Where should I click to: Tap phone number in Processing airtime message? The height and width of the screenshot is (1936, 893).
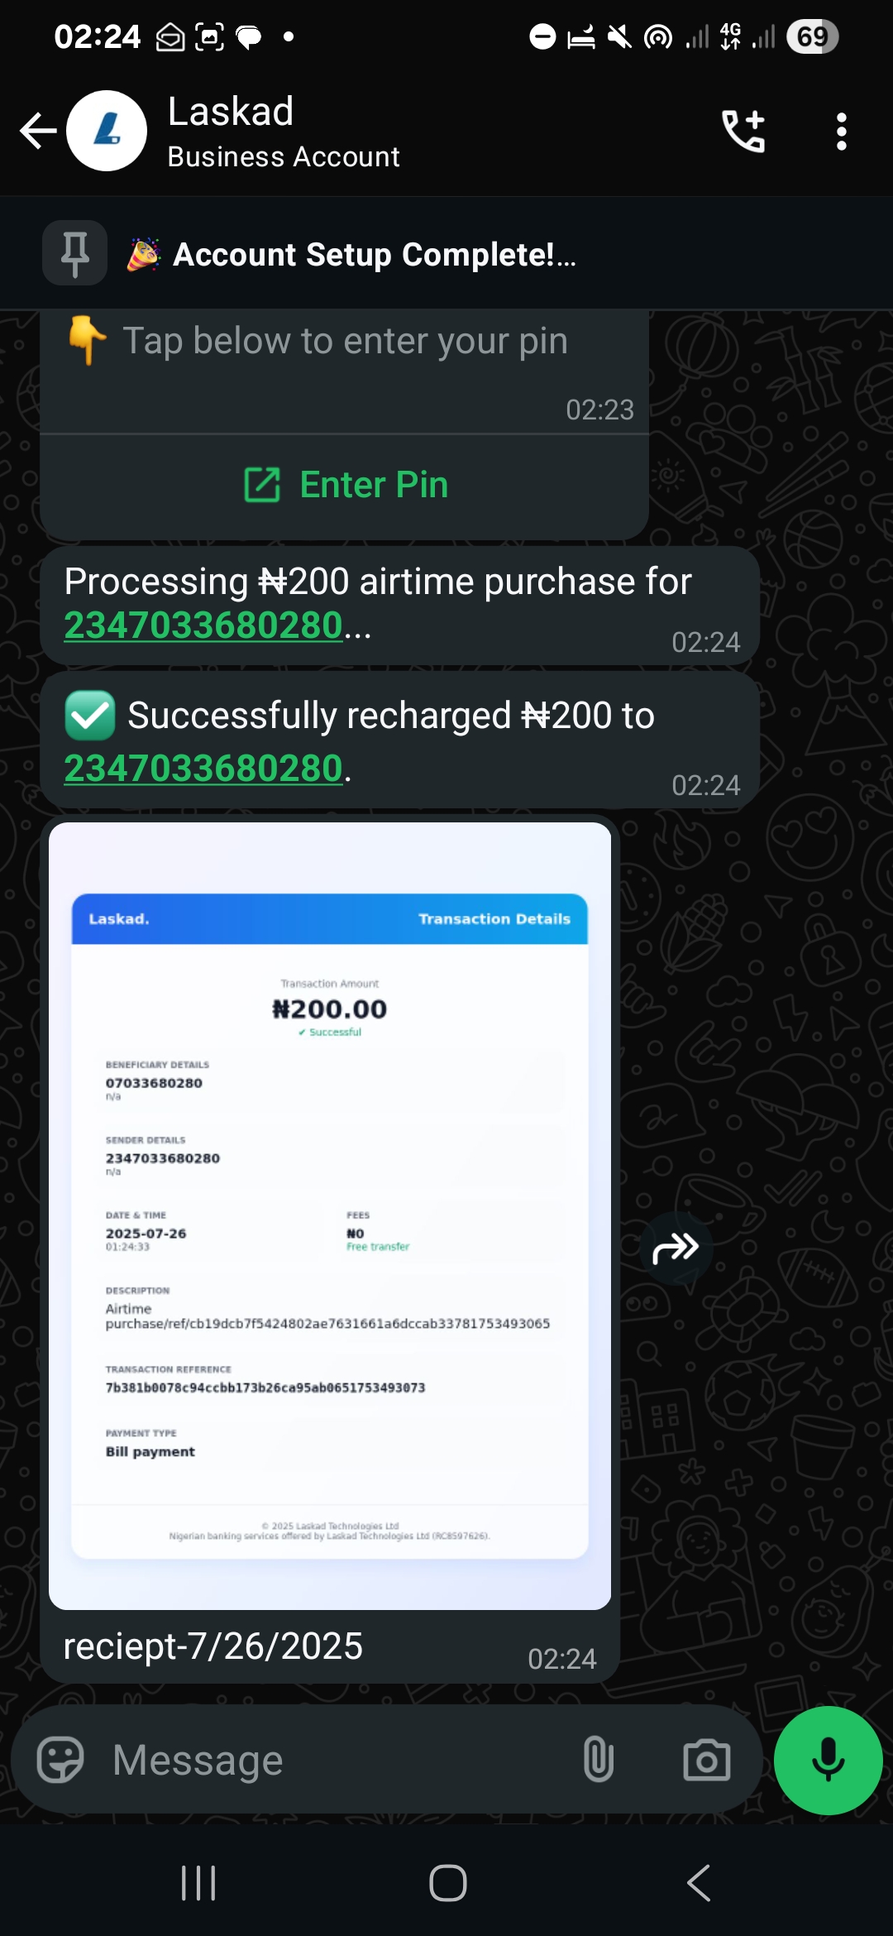click(203, 625)
